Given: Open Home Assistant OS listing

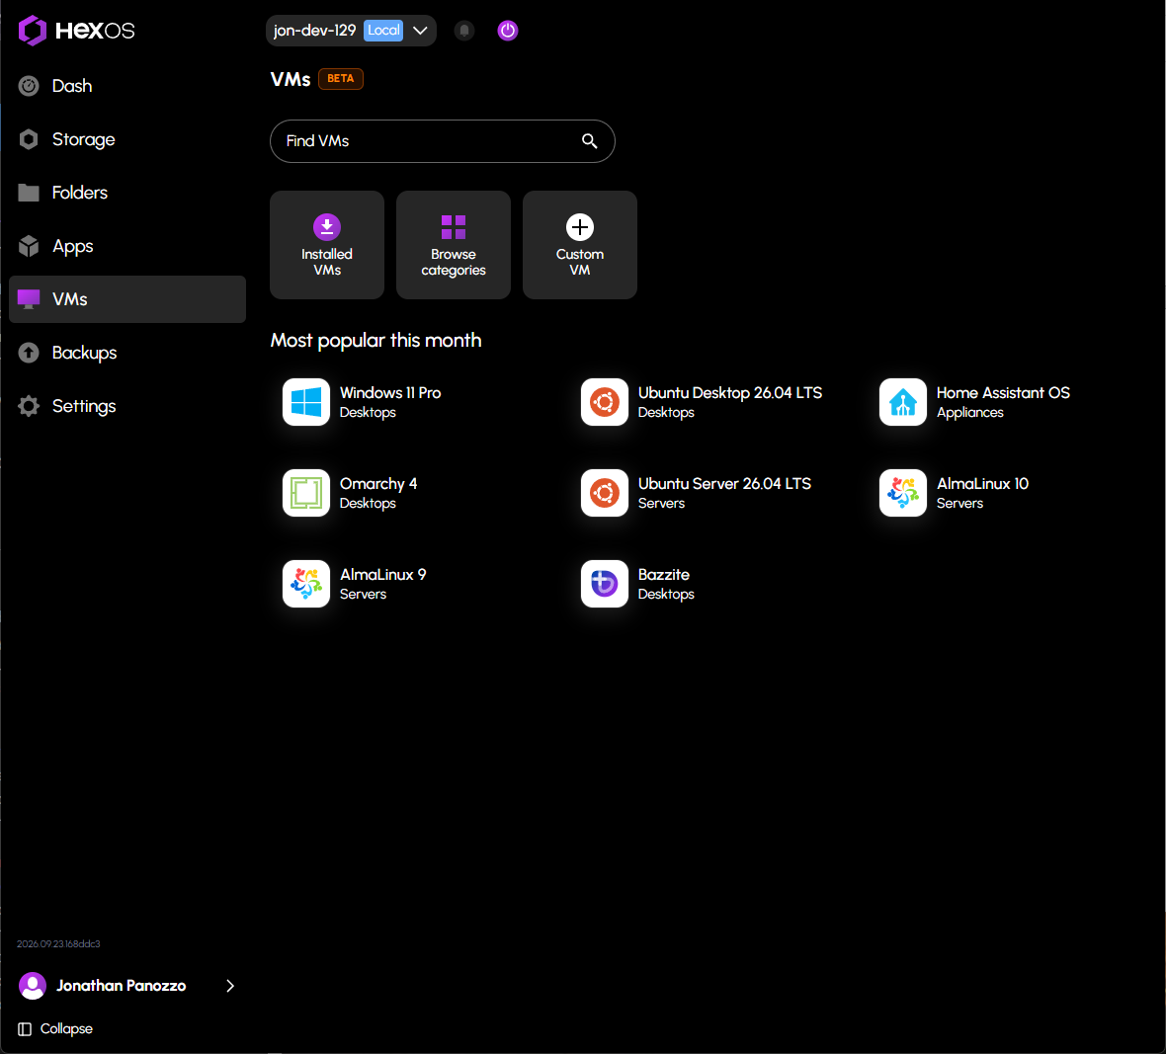Looking at the screenshot, I should pos(975,402).
